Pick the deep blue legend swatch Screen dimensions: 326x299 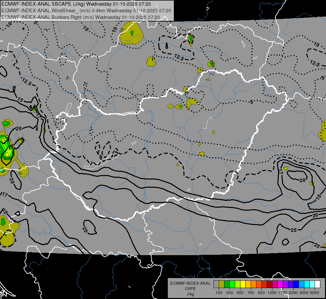tap(296, 284)
